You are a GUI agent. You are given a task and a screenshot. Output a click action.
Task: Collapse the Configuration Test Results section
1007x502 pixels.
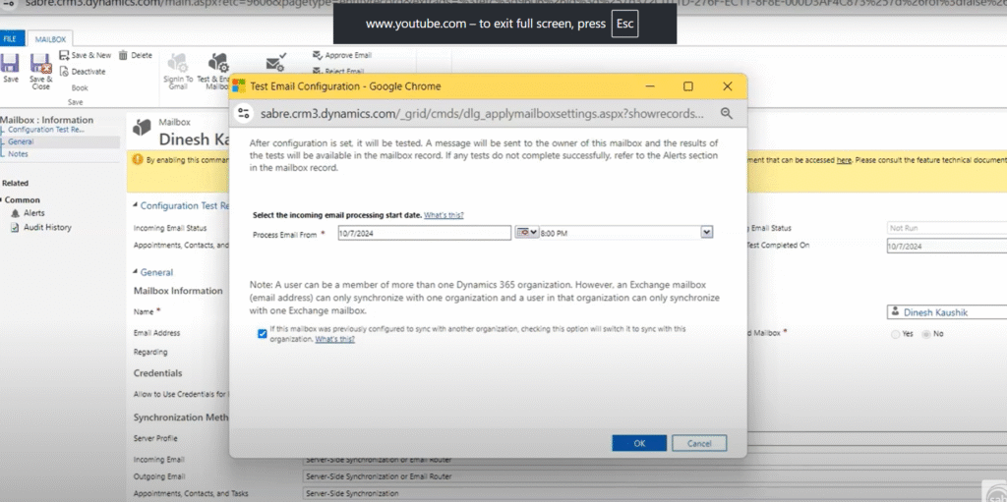click(135, 206)
